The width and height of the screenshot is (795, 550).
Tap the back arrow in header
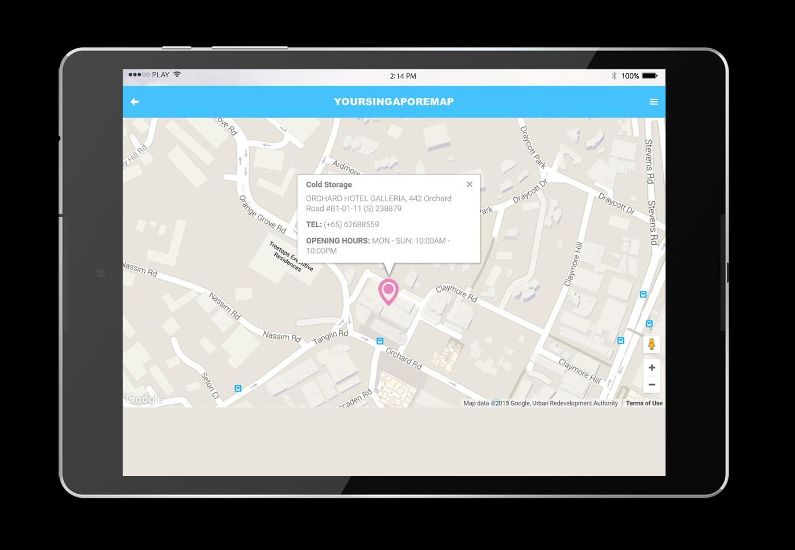click(135, 102)
